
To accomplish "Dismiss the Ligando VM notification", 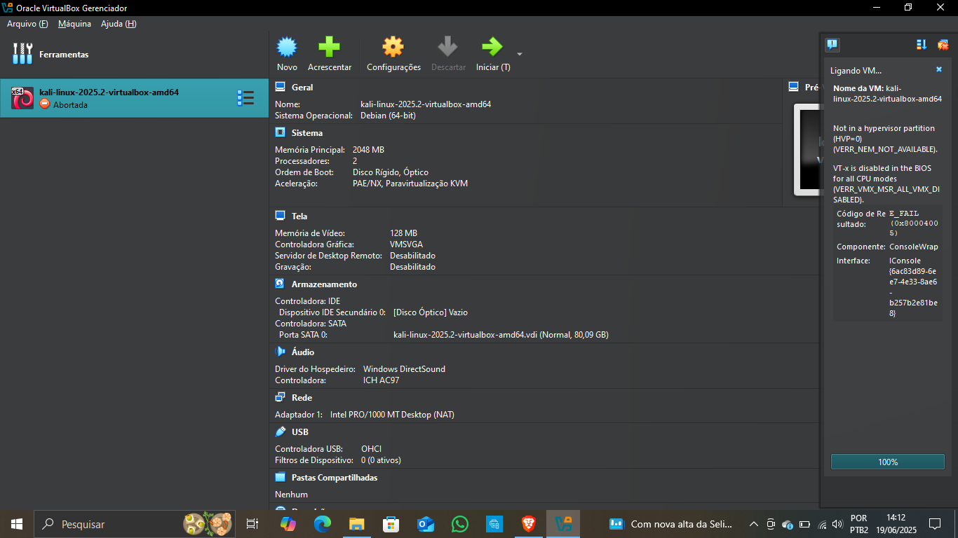I will click(x=939, y=69).
